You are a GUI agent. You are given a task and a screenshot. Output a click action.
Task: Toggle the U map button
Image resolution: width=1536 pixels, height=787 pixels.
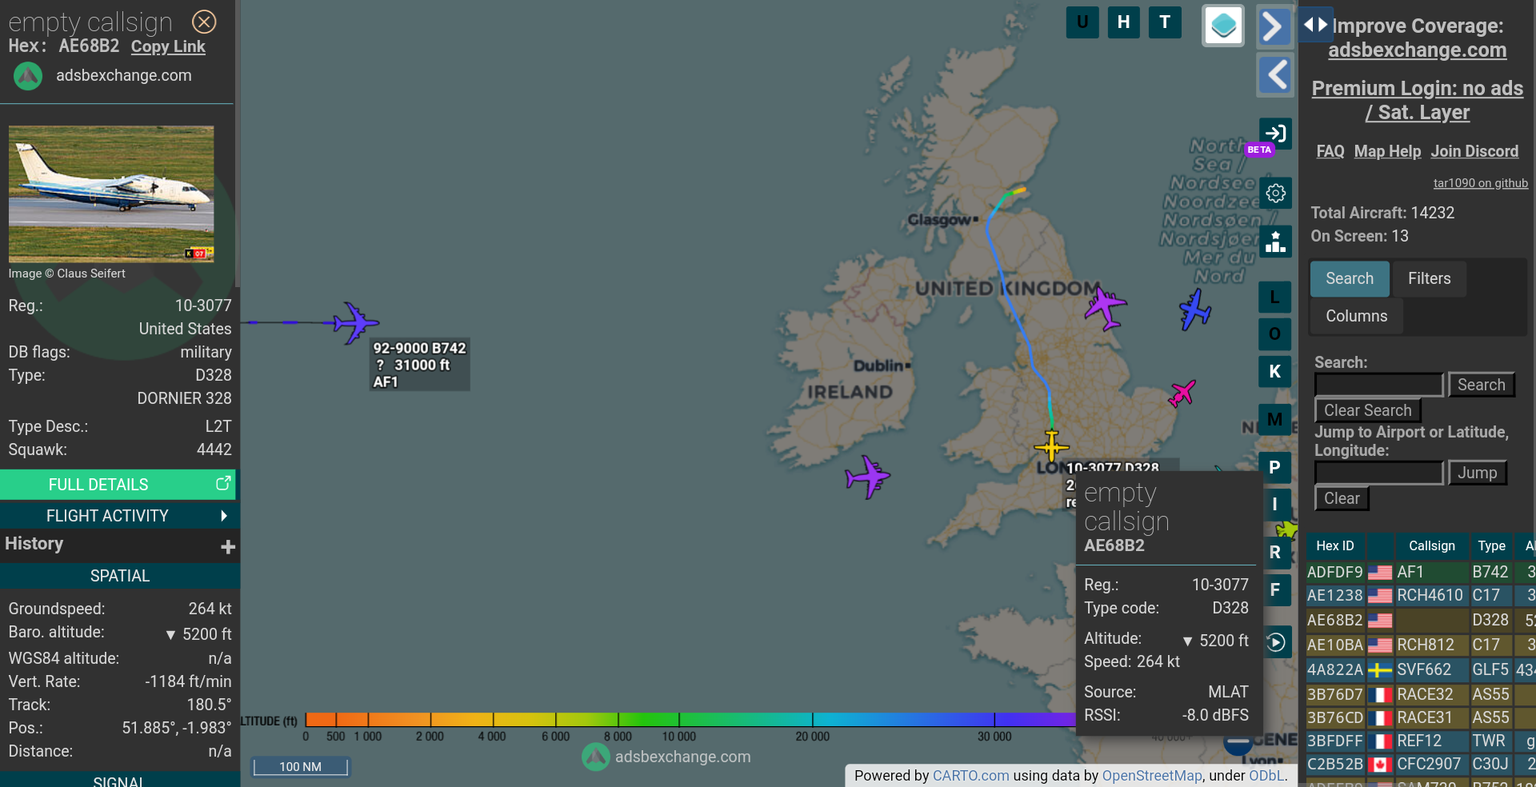(1082, 22)
